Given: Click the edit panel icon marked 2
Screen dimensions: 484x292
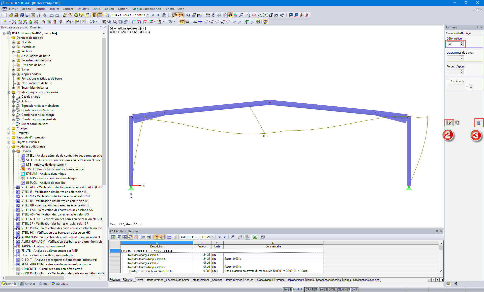Looking at the screenshot, I should click(x=449, y=123).
